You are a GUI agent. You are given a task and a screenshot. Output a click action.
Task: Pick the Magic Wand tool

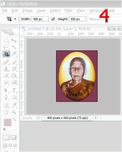pos(14,47)
